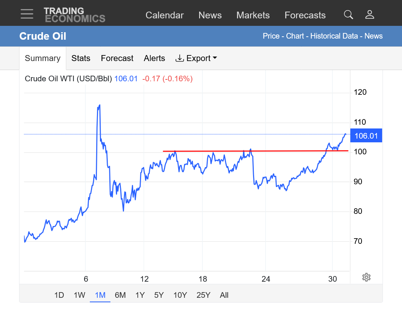The height and width of the screenshot is (312, 402).
Task: Open Forecasts in the top navigation
Action: (305, 15)
